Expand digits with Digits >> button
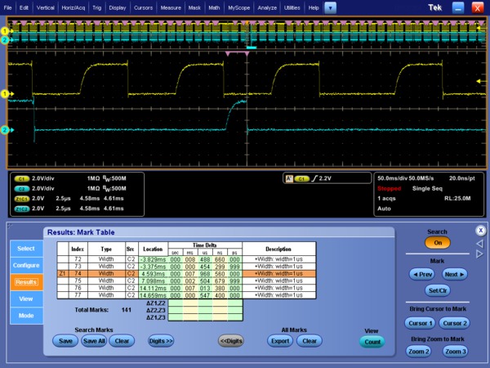Screen dimensions: 490x368 tap(161, 340)
